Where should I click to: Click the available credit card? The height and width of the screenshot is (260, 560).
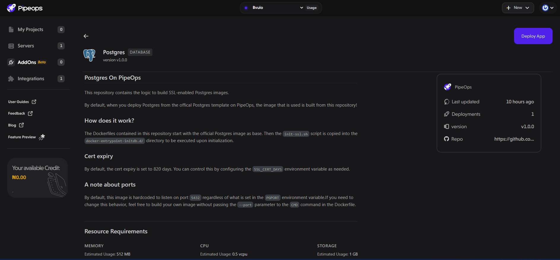coord(38,178)
